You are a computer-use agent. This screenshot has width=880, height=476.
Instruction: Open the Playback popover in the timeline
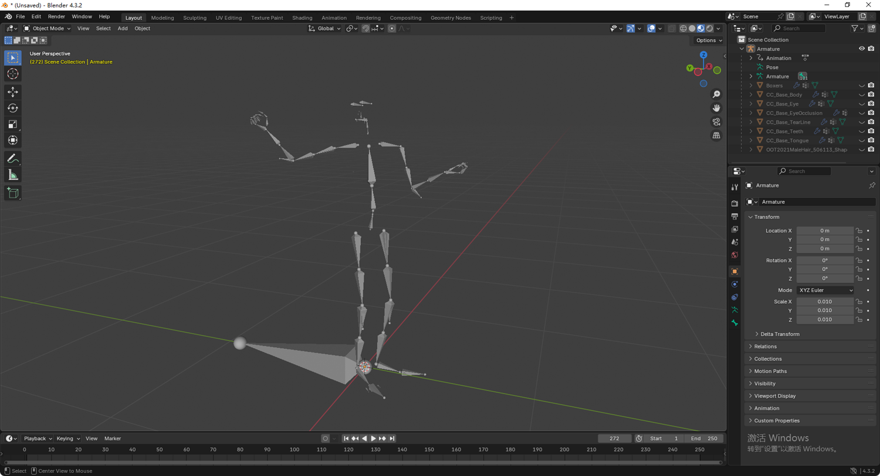38,439
